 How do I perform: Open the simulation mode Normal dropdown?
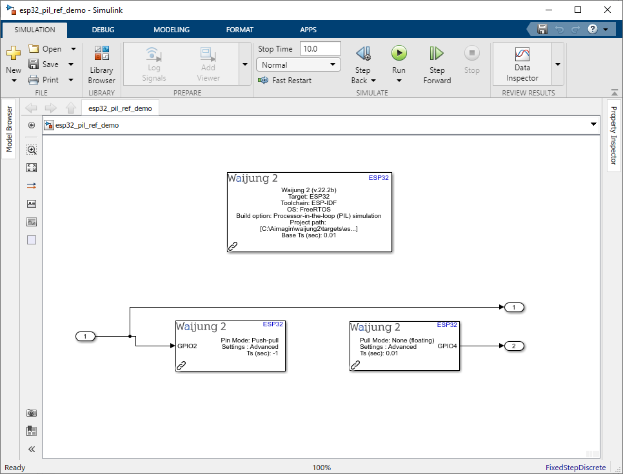[x=299, y=64]
